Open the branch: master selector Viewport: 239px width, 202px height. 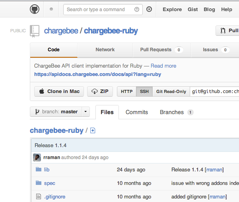point(56,112)
